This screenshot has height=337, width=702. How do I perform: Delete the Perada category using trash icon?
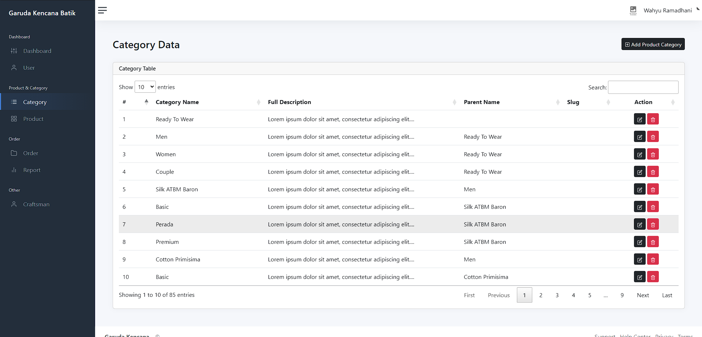coord(653,225)
